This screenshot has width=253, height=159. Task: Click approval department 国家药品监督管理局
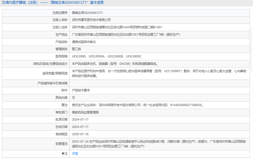(85, 112)
